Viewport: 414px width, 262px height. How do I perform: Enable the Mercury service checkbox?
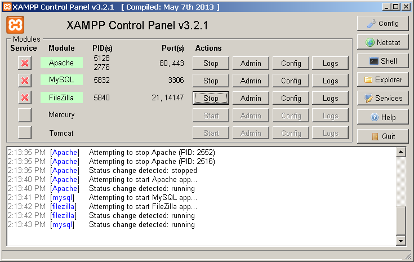tap(25, 116)
